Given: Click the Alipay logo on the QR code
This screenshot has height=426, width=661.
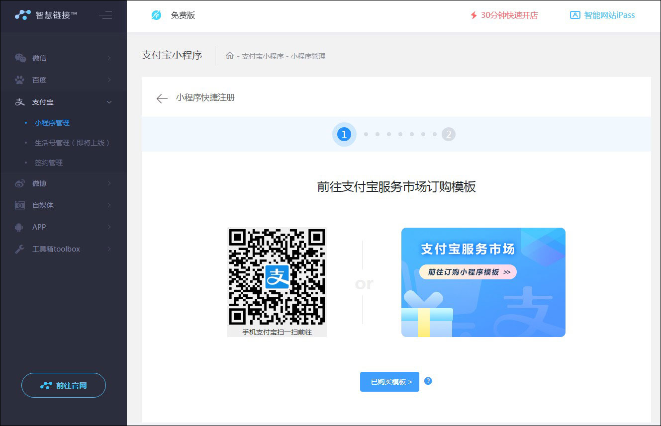Looking at the screenshot, I should [x=277, y=277].
